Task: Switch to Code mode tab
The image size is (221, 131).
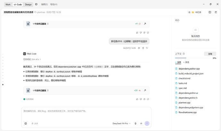Action: tap(18, 4)
